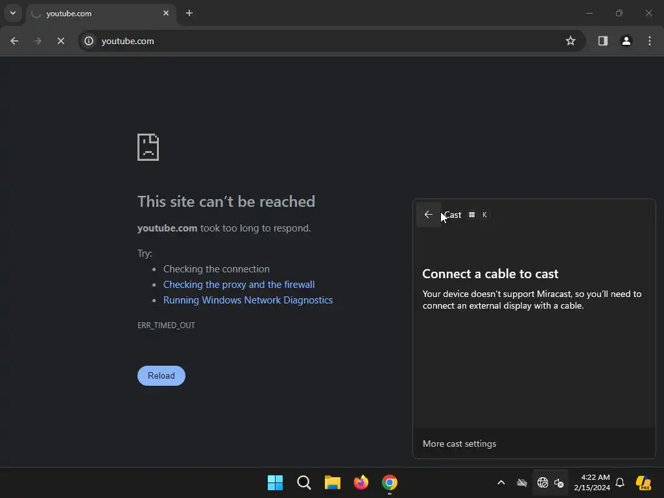Open the Windows Start menu
This screenshot has width=664, height=498.
pyautogui.click(x=275, y=482)
